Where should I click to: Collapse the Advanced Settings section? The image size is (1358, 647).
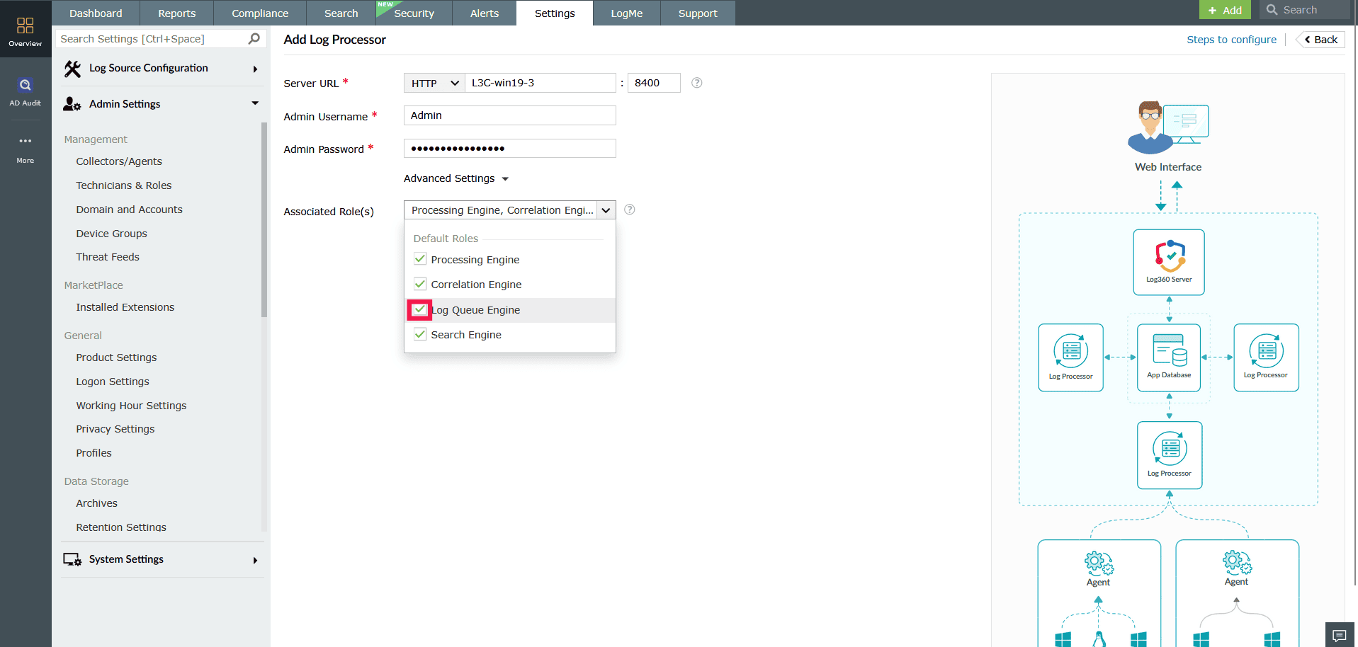pyautogui.click(x=456, y=178)
